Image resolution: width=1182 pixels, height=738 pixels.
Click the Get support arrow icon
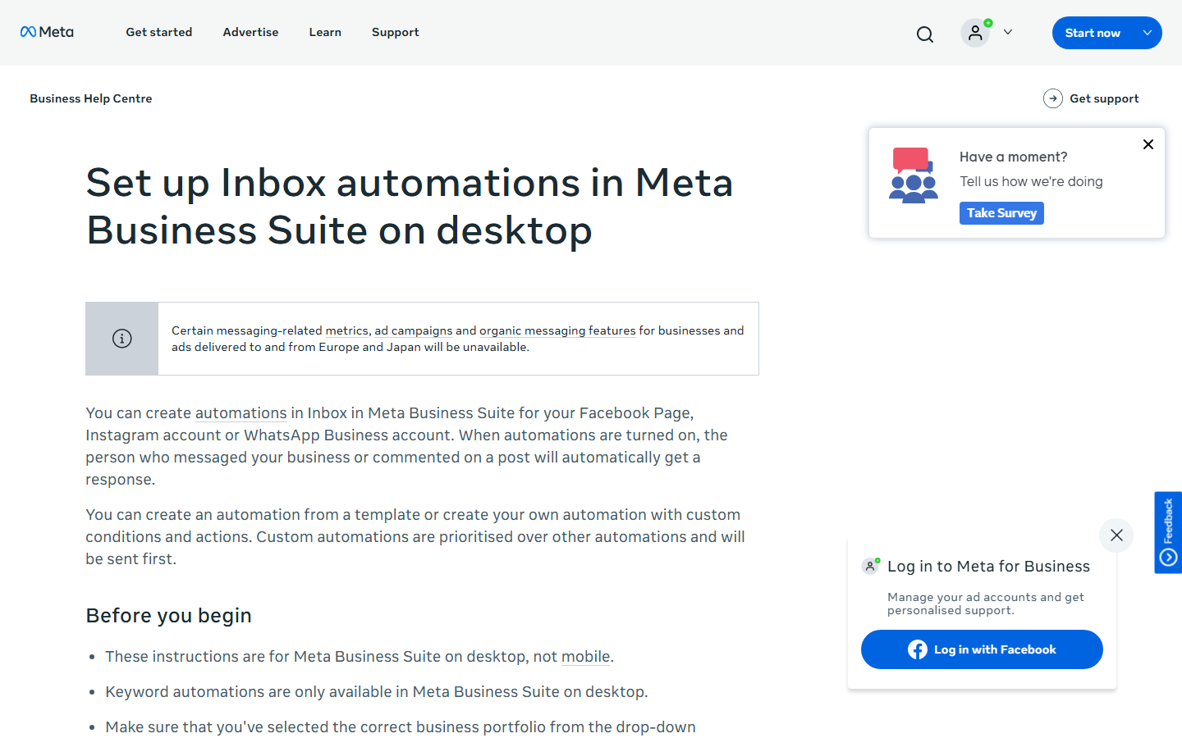(1053, 98)
